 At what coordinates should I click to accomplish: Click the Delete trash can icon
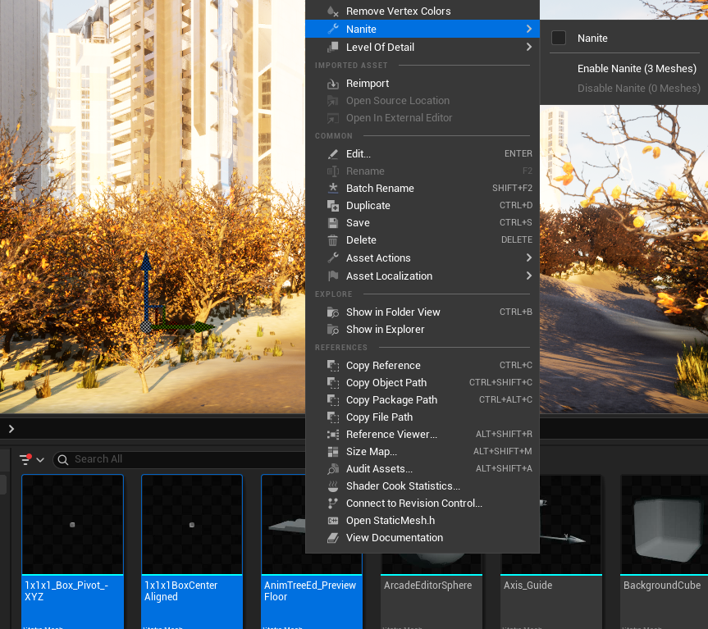(x=333, y=240)
